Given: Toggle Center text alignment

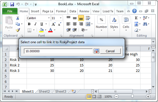Looking at the screenshot, I should click(x=75, y=24).
